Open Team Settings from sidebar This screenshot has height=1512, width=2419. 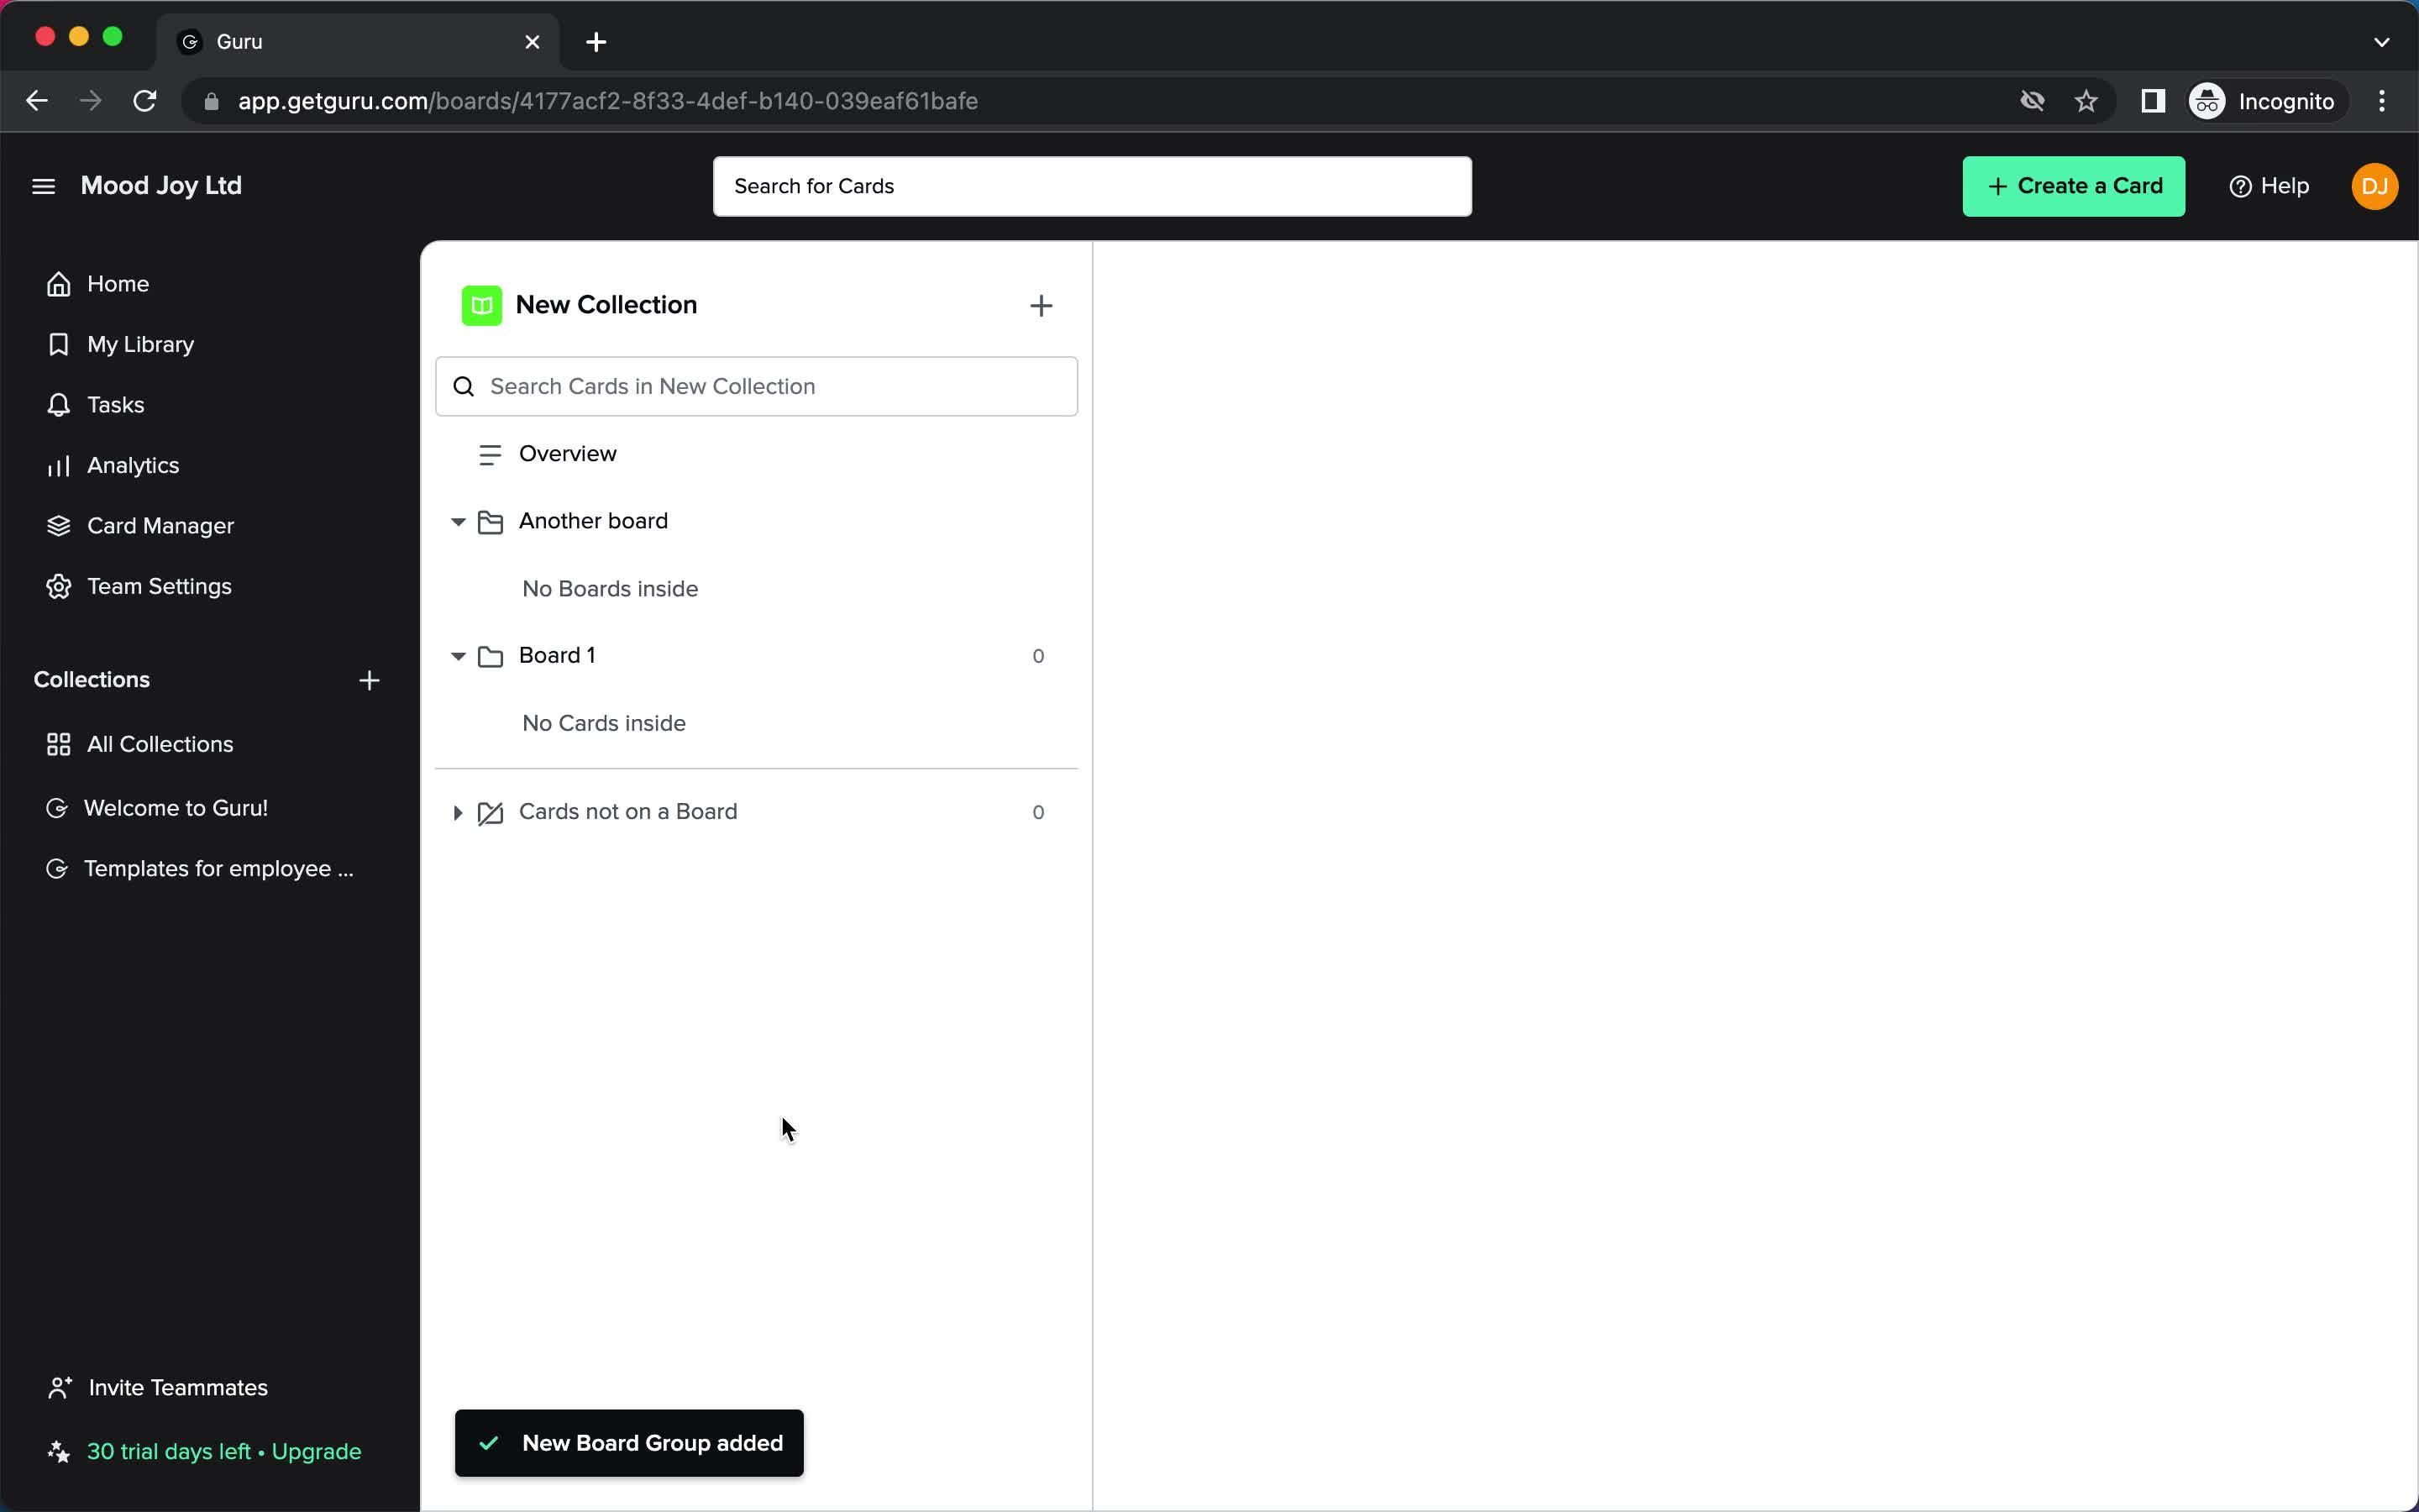tap(159, 585)
